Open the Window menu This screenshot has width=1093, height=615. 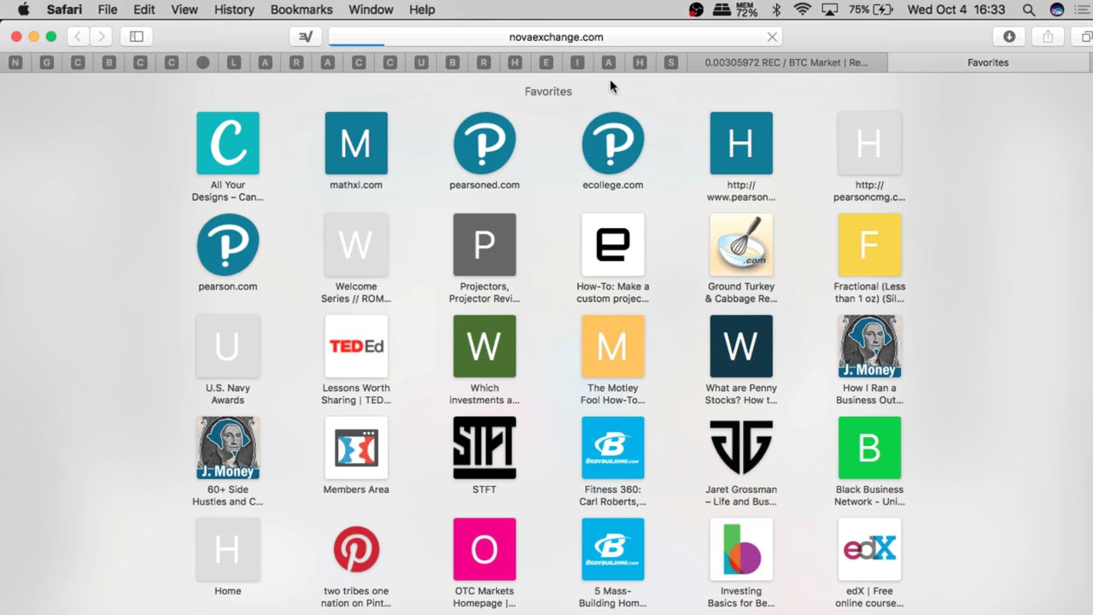[371, 9]
